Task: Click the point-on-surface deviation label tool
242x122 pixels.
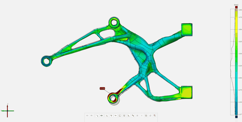Action: pyautogui.click(x=107, y=116)
